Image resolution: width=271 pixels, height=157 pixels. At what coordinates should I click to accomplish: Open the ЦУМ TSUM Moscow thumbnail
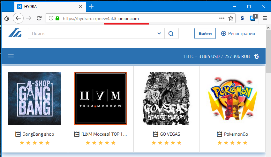point(101,98)
